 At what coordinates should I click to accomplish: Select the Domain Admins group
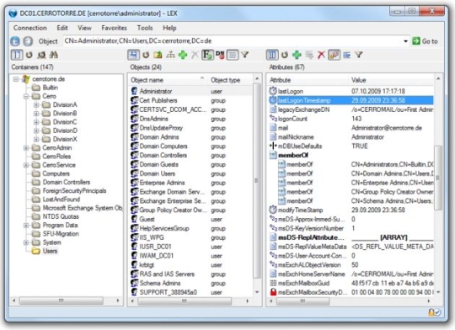coord(191,137)
